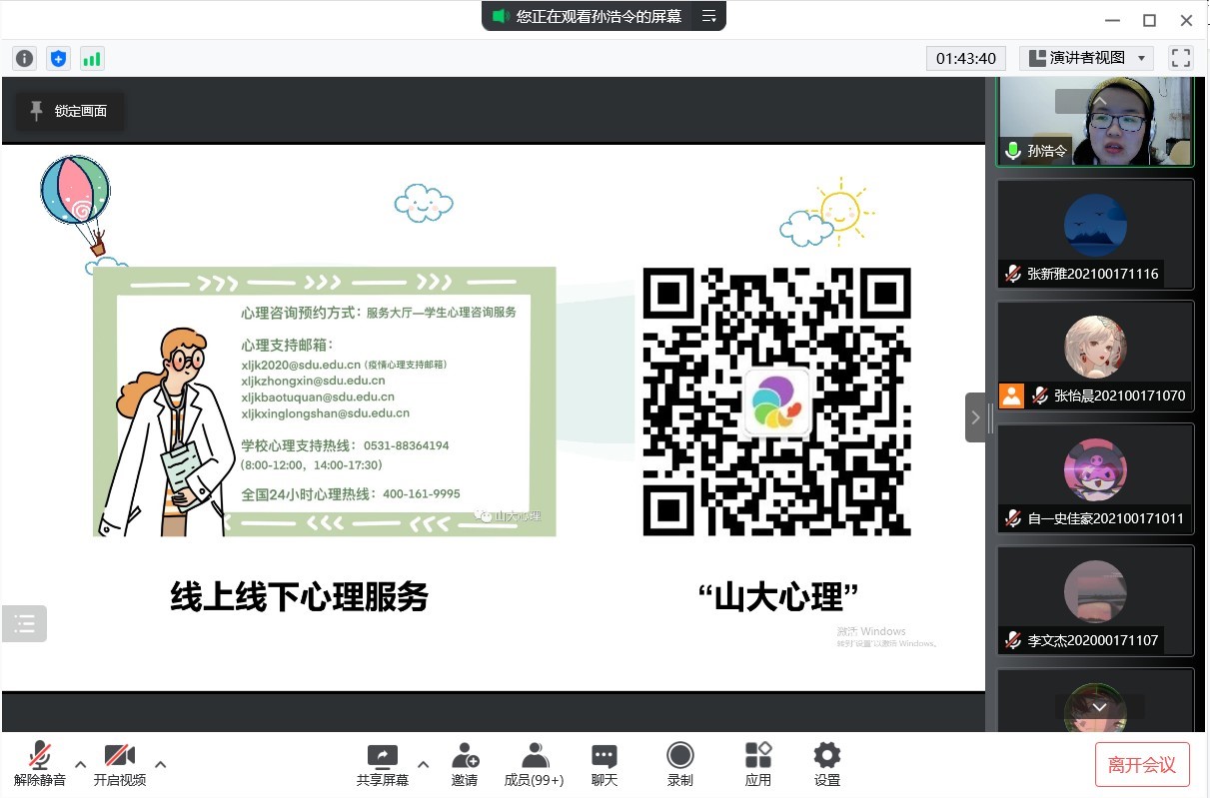
Task: Open meeting info icon
Action: 24,59
